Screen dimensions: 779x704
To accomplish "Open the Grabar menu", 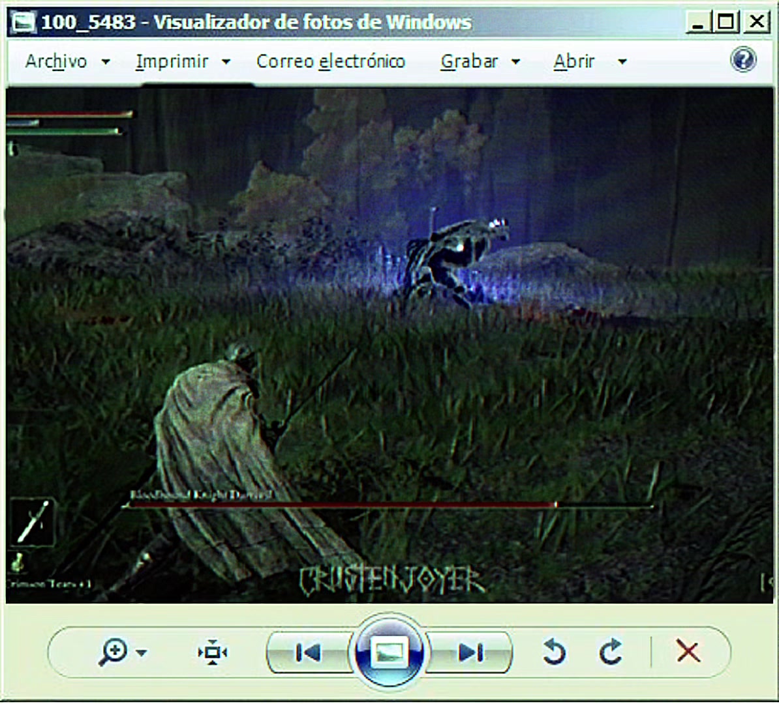I will [x=469, y=61].
